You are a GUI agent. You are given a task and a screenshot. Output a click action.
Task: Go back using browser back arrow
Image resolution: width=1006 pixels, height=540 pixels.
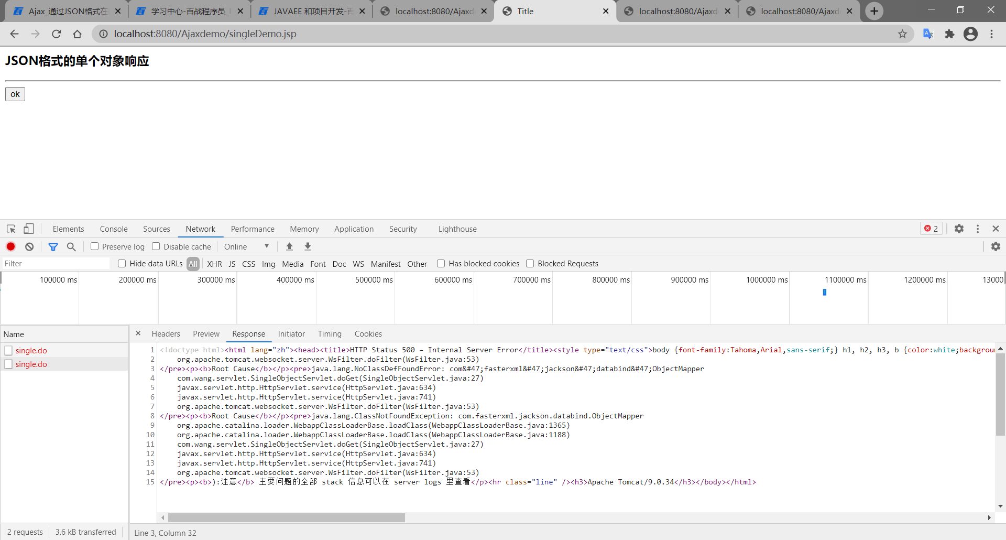(x=14, y=34)
